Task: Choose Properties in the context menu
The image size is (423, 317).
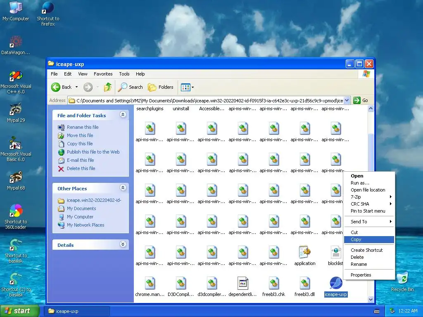Action: pos(369,275)
